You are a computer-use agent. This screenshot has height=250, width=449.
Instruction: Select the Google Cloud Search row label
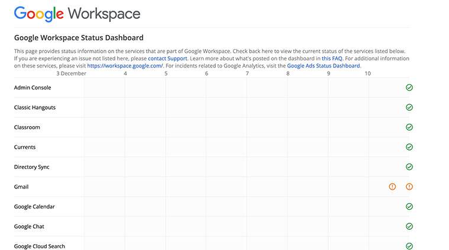tap(39, 246)
